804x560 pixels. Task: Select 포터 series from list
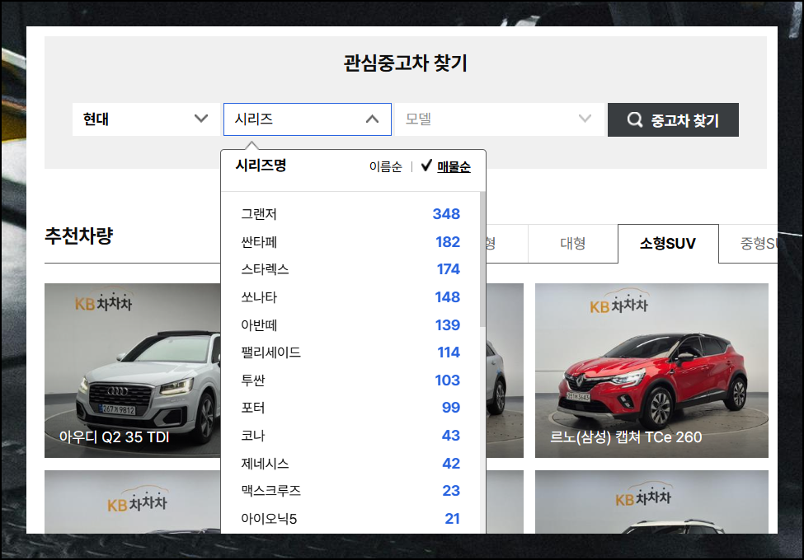coord(350,408)
